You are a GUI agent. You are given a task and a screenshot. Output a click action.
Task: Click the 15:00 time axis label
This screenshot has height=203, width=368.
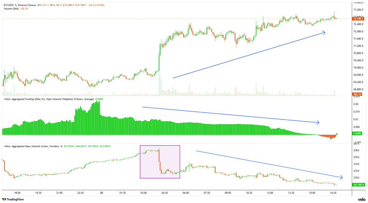click(312, 193)
